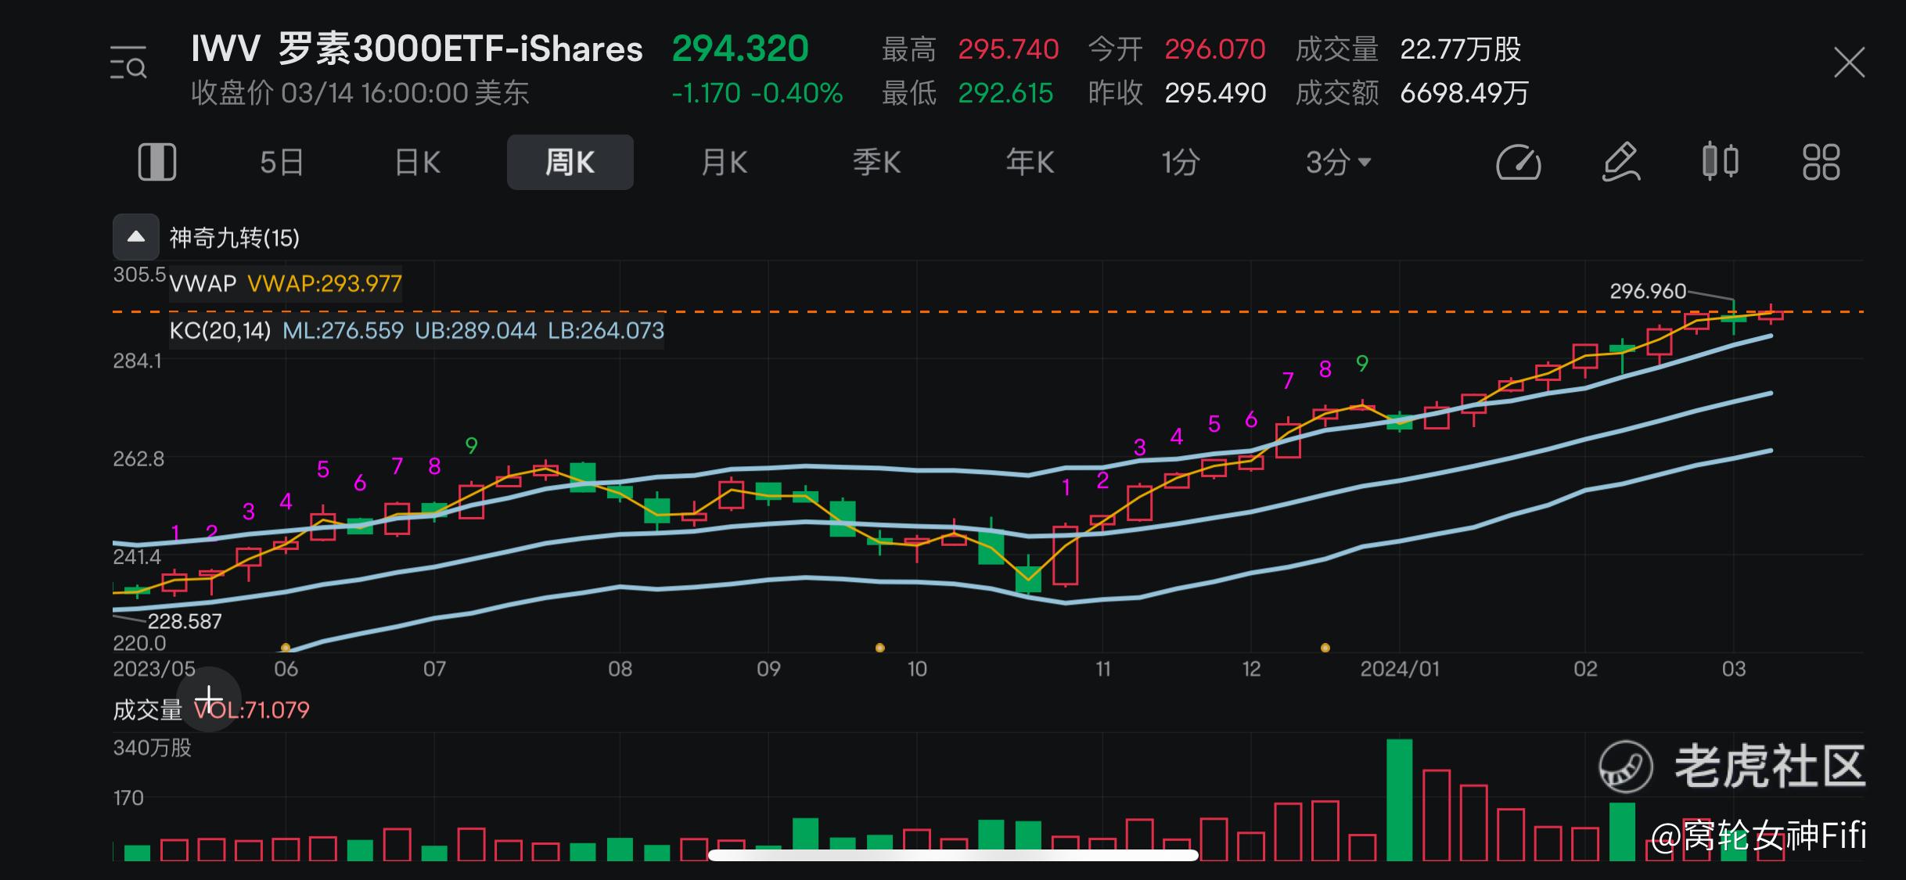The width and height of the screenshot is (1906, 880).
Task: Click the VOL:71.079 value
Action: 252,710
